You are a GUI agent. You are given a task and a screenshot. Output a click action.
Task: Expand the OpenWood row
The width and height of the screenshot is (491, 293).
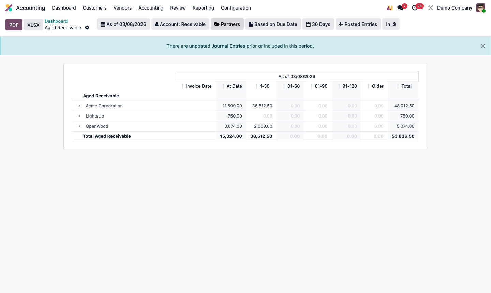coord(79,126)
